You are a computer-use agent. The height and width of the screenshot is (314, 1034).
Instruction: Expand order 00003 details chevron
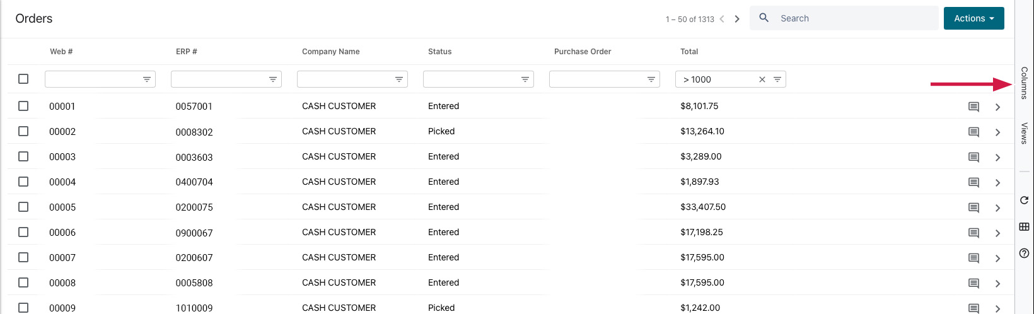click(997, 158)
